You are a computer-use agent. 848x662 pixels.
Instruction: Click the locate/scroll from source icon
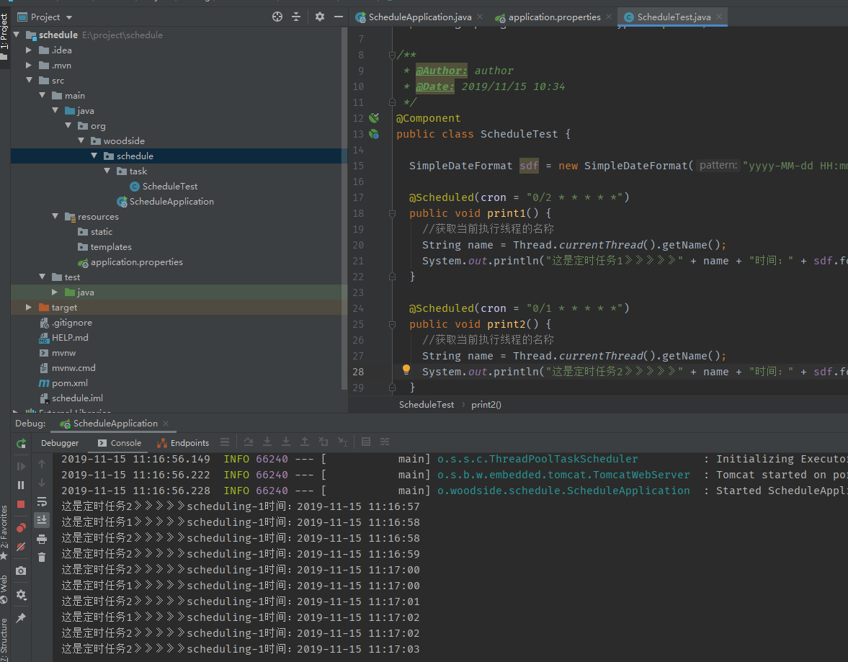(277, 17)
